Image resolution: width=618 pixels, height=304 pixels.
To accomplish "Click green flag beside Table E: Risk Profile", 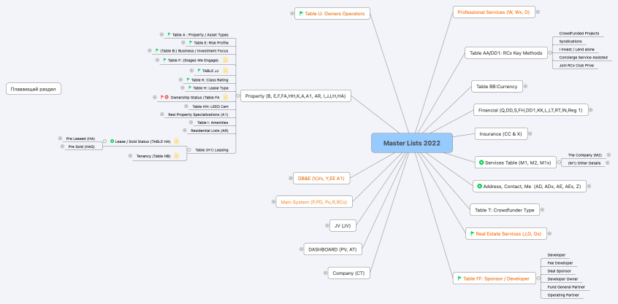I will (x=191, y=42).
